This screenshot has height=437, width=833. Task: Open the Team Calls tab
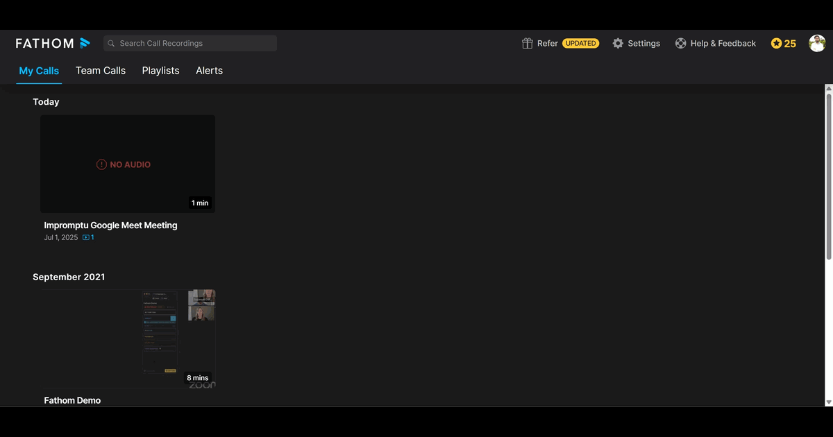tap(101, 71)
